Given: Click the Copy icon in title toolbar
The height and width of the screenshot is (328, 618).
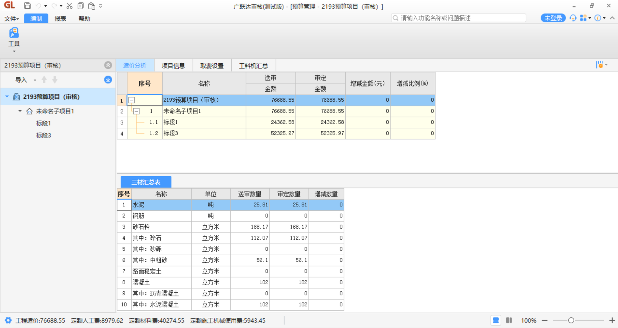Looking at the screenshot, I should tap(80, 6).
